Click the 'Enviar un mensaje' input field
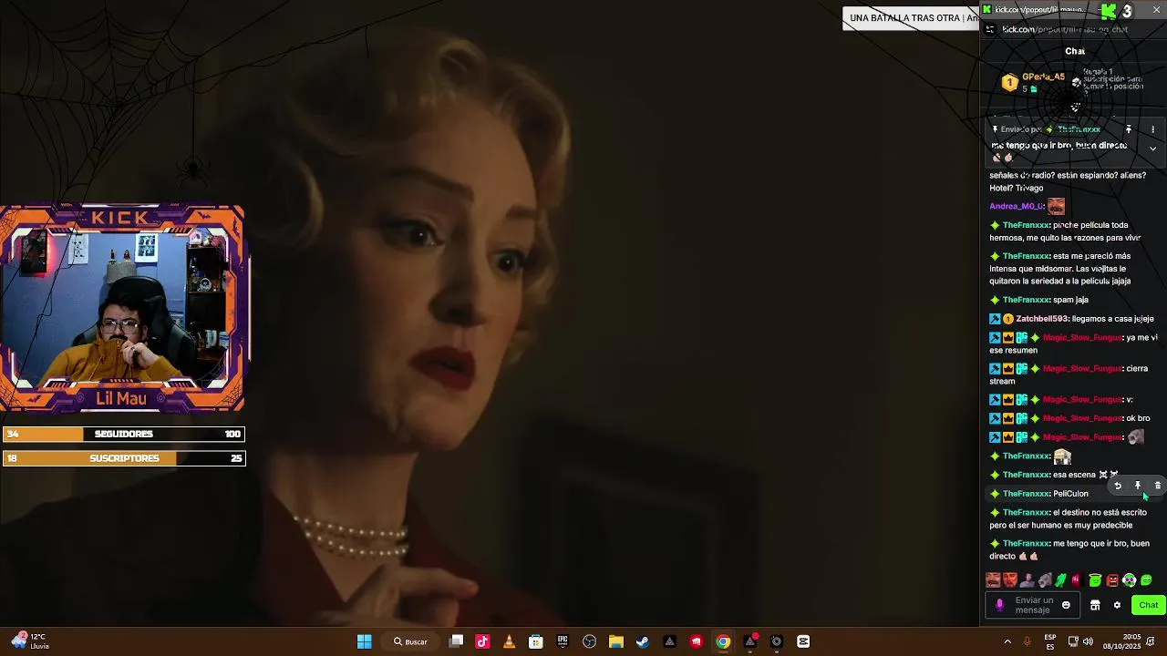The image size is (1167, 656). pyautogui.click(x=1033, y=605)
